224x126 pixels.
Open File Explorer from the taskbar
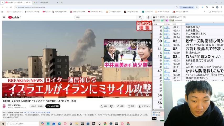[x=77, y=124]
